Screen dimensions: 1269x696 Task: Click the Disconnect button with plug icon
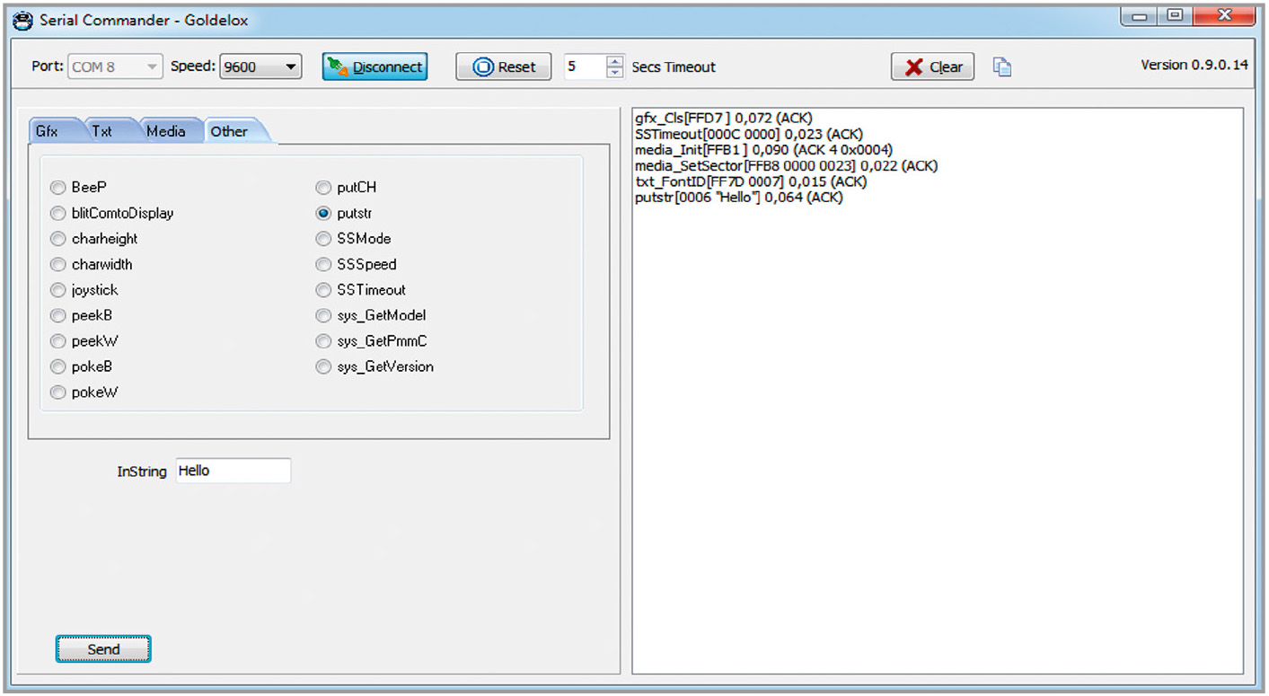[375, 66]
